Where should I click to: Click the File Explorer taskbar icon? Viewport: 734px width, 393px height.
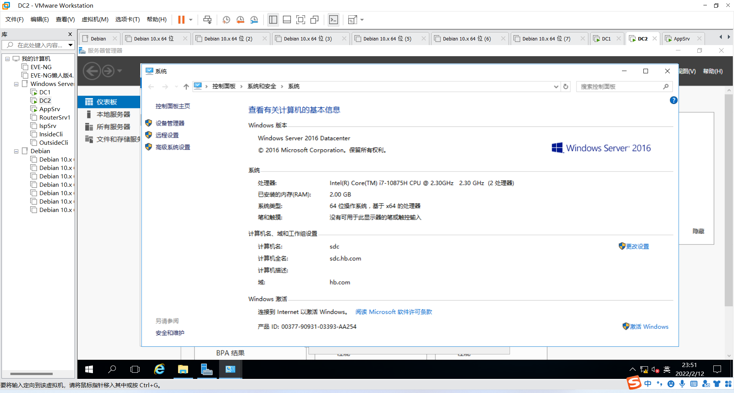pos(183,369)
